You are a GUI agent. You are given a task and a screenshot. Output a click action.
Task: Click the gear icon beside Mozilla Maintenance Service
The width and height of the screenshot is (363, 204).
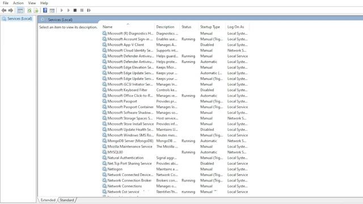(104, 146)
